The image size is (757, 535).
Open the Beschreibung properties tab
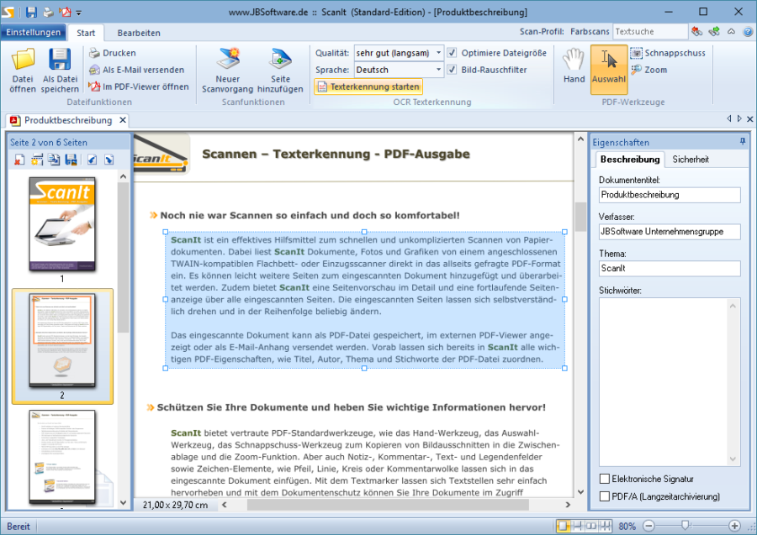click(x=629, y=159)
